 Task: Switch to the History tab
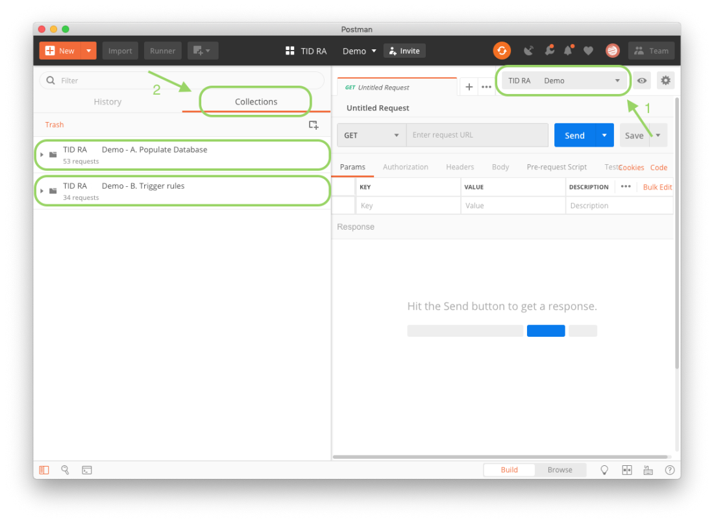point(108,101)
